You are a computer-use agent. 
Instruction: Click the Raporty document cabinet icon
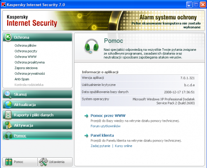pos(8,115)
